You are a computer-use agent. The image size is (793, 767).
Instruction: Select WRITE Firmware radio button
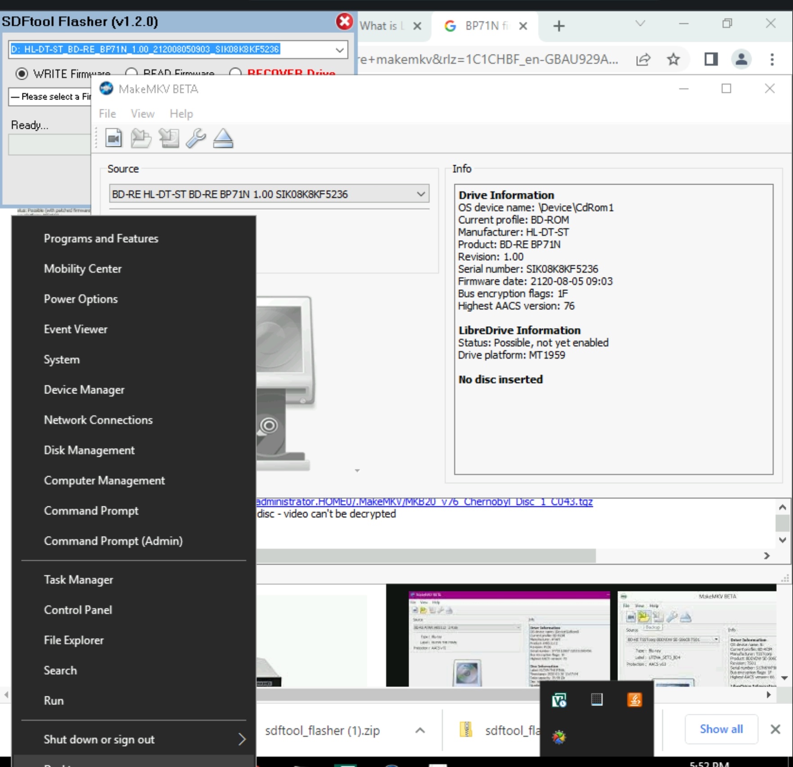[22, 73]
